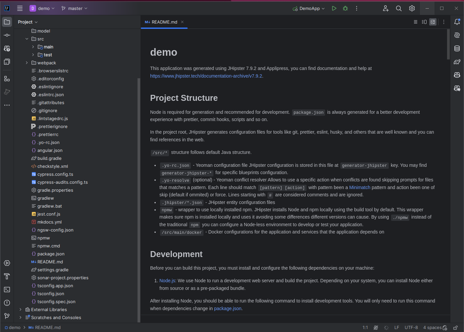Open the Problems tool window
This screenshot has height=332, width=464.
[x=7, y=303]
